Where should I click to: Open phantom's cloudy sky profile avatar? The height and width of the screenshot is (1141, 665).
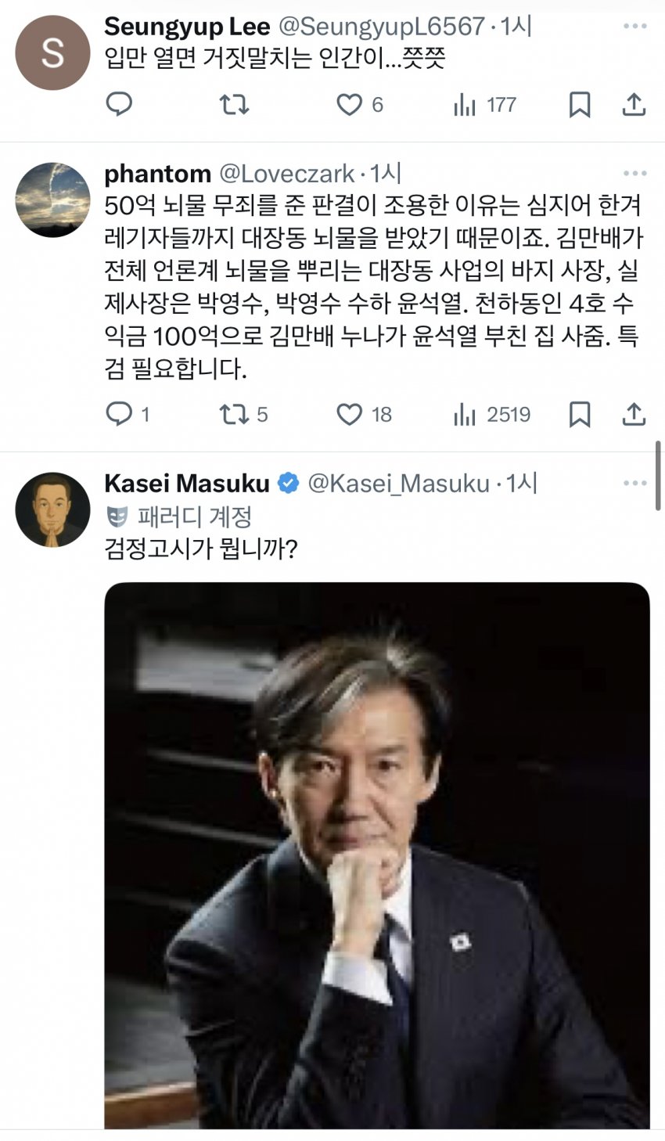pyautogui.click(x=52, y=200)
